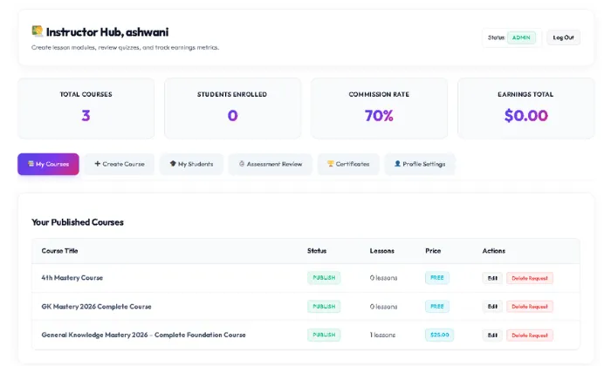Click the plus icon in Create Course
Viewport: 611px width, 366px height.
[x=98, y=164]
